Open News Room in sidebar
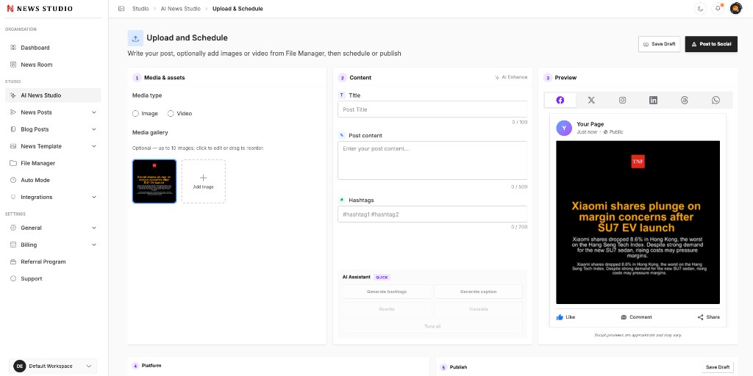This screenshot has width=753, height=376. click(x=53, y=65)
